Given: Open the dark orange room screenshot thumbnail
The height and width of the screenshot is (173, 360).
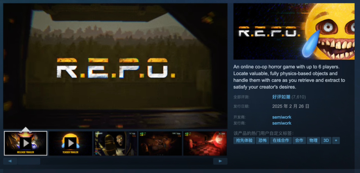Looking at the screenshot, I should point(160,143).
